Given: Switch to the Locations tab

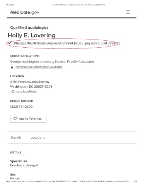Looking at the screenshot, I should (38, 138).
